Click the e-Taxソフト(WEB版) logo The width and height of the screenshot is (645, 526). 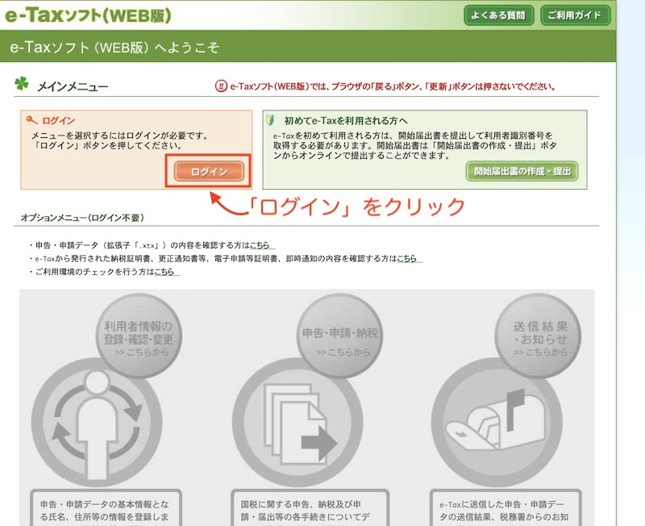88,15
